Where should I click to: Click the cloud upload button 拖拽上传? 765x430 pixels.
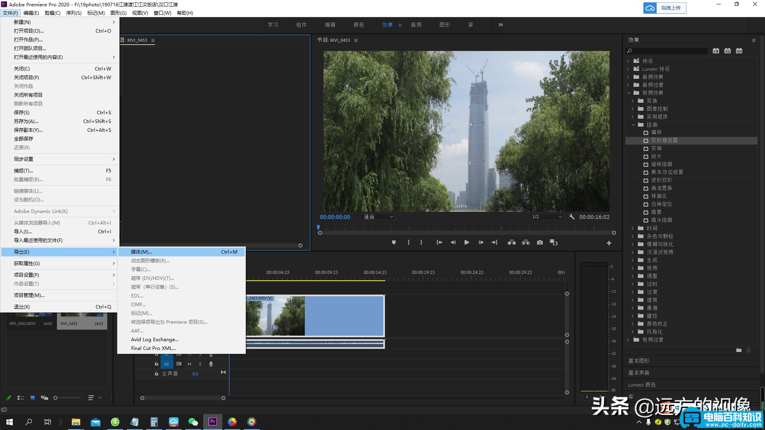[x=665, y=8]
